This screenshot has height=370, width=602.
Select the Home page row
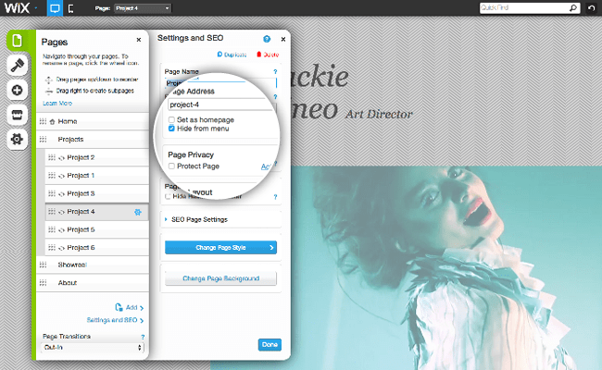93,121
